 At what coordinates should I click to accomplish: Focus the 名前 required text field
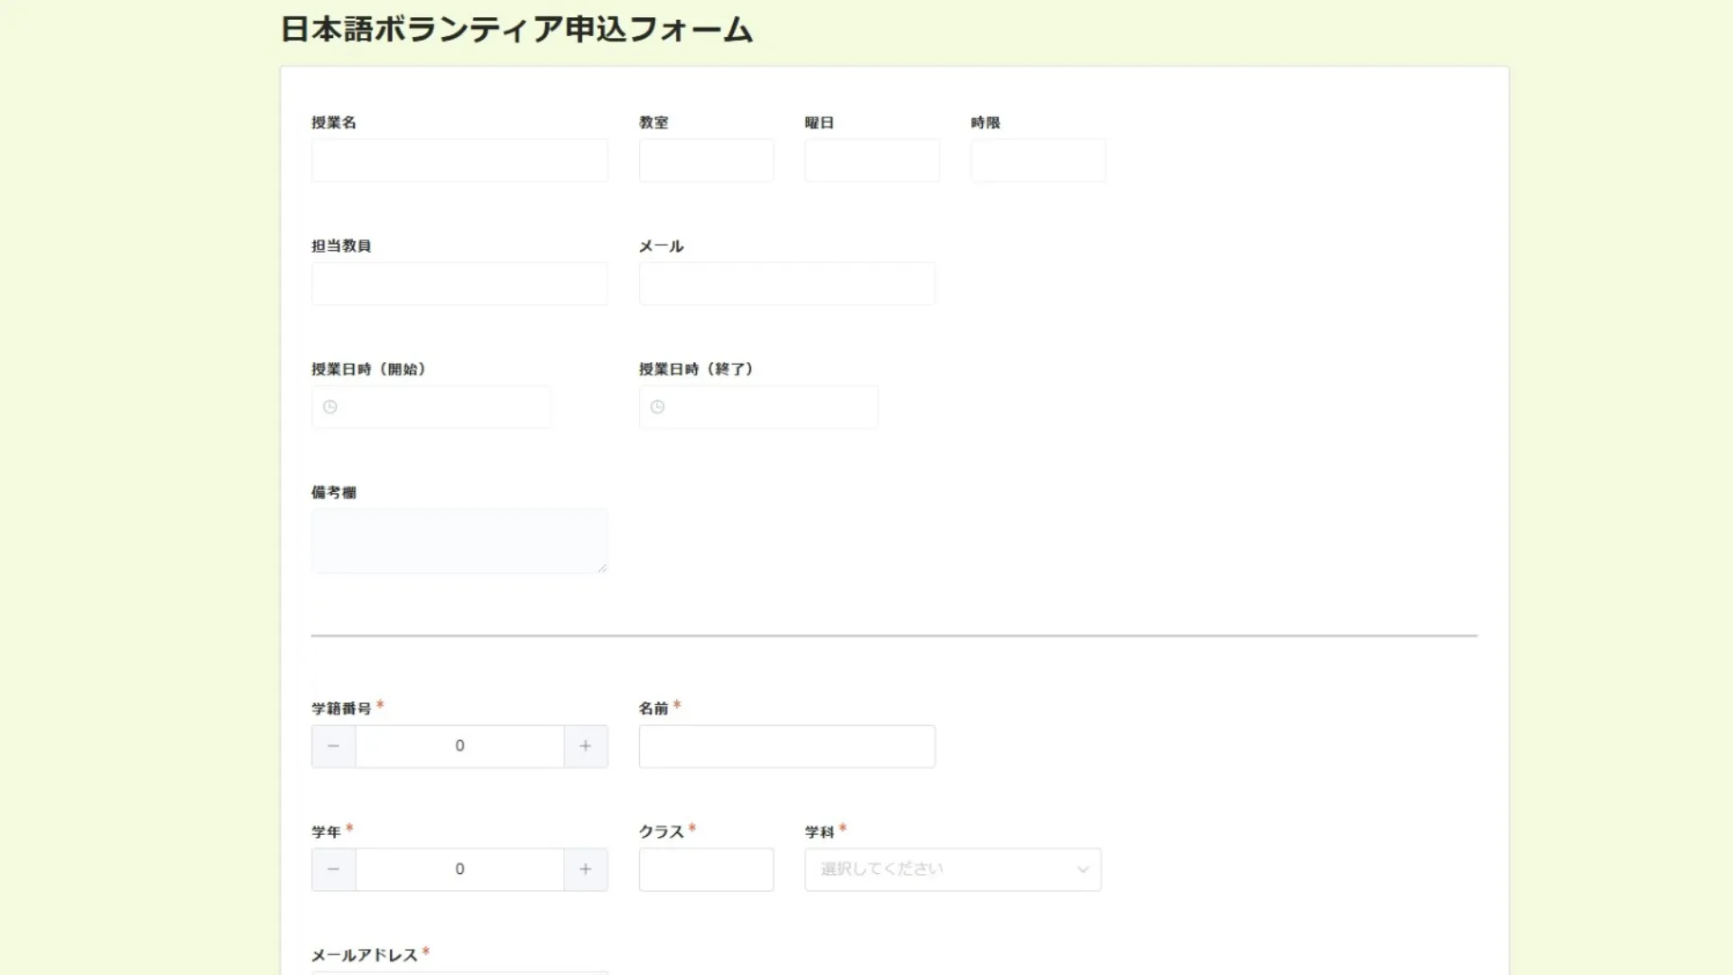point(787,746)
